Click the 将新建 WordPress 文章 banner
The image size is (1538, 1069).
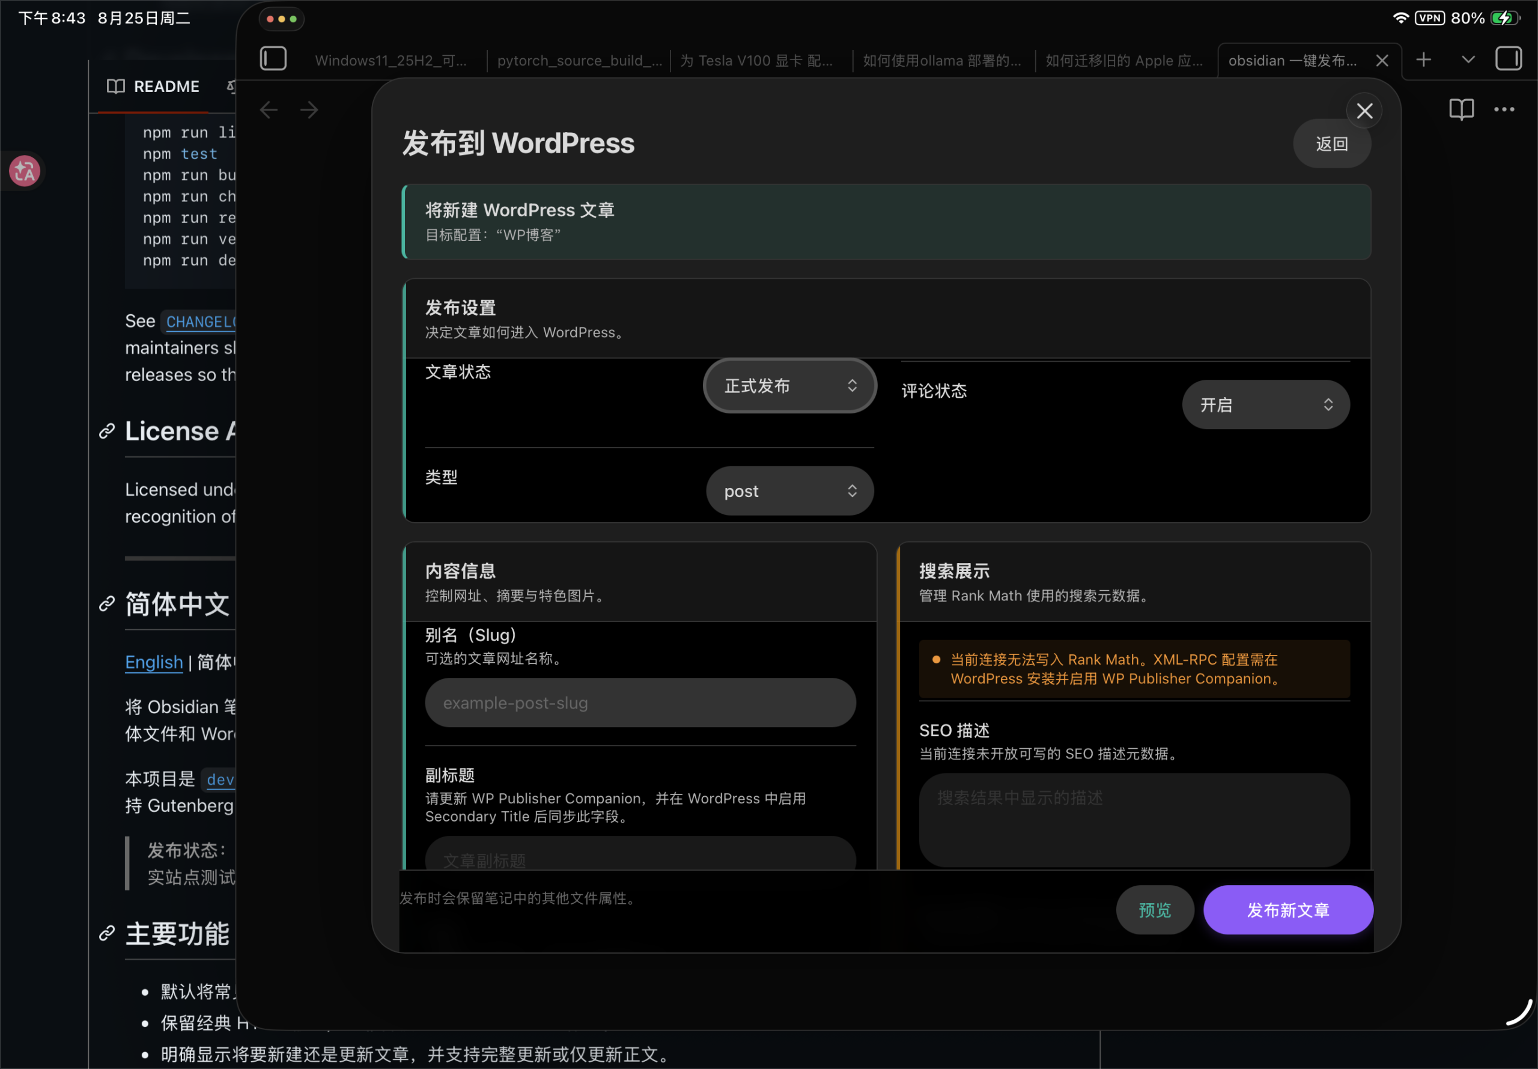886,221
